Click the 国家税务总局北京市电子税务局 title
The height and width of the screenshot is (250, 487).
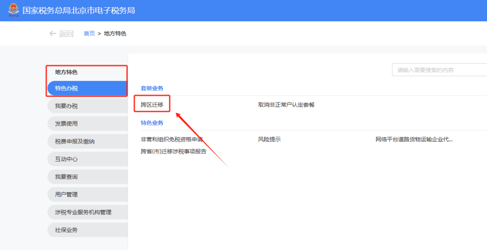(78, 10)
